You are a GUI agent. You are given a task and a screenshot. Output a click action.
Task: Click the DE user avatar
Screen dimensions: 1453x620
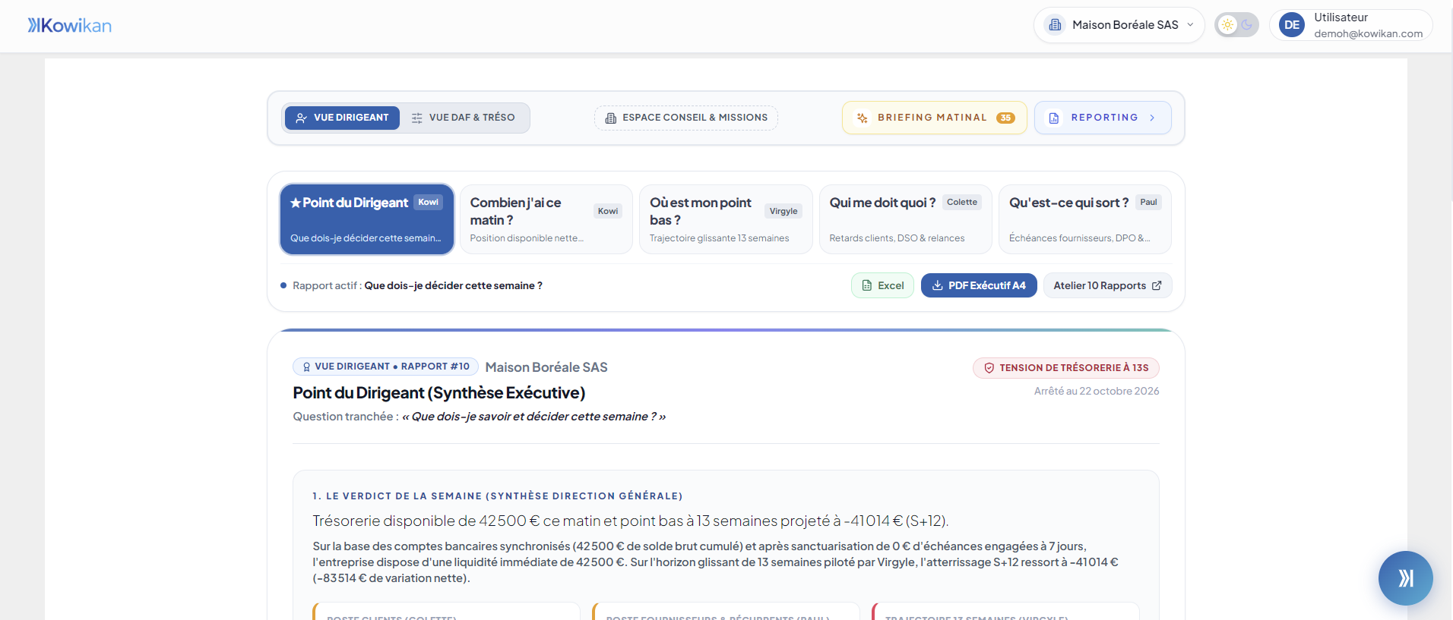[1292, 25]
